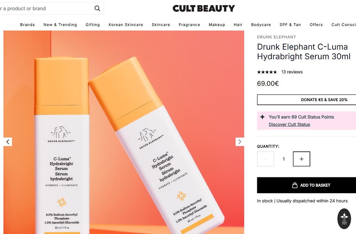Click the Cult Beauty logo
Viewport: 356px width, 234px height.
tap(204, 9)
